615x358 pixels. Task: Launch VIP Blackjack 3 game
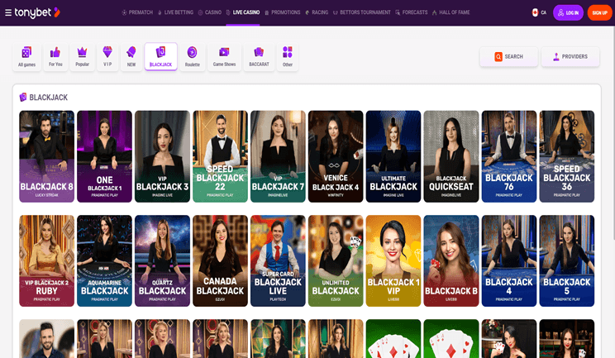[x=162, y=156]
